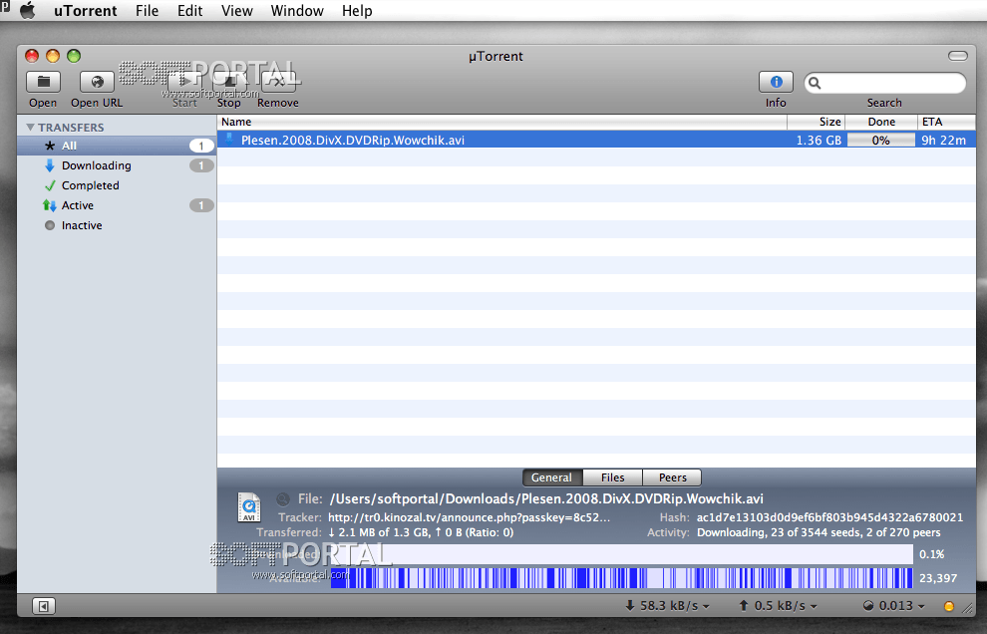Show Completed transfers
The image size is (987, 634).
pyautogui.click(x=117, y=185)
